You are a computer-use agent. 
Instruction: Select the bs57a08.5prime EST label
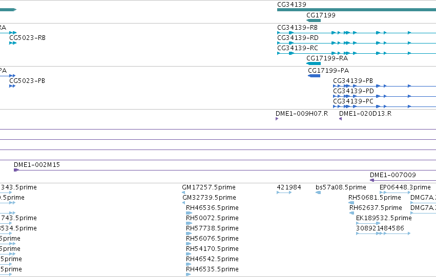coord(341,187)
